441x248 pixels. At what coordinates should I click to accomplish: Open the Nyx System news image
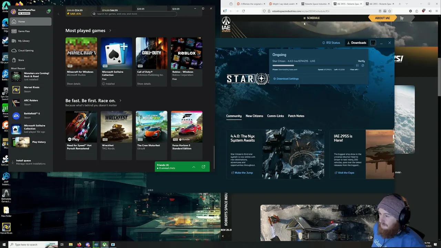[293, 154]
